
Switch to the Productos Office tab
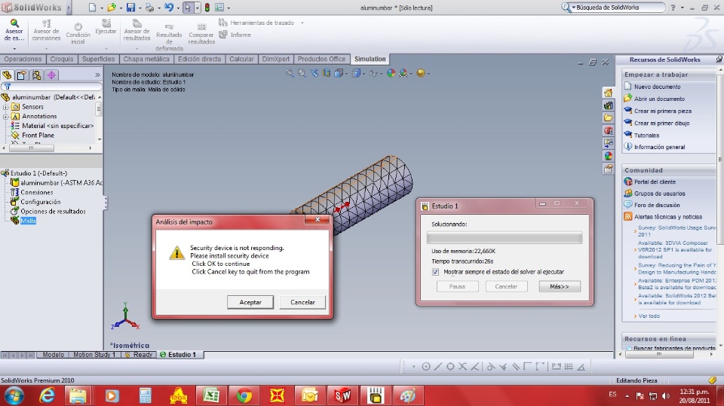(x=321, y=59)
